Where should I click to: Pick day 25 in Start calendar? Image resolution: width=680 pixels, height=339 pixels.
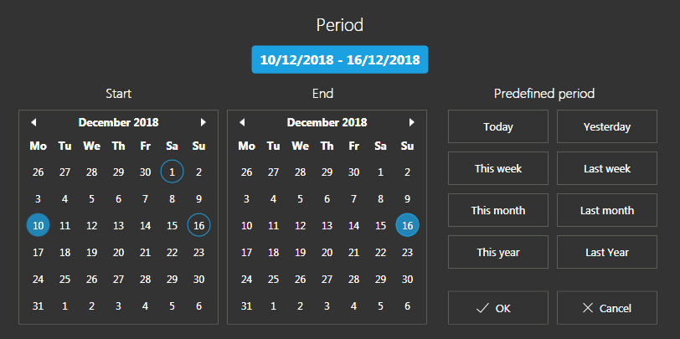64,280
